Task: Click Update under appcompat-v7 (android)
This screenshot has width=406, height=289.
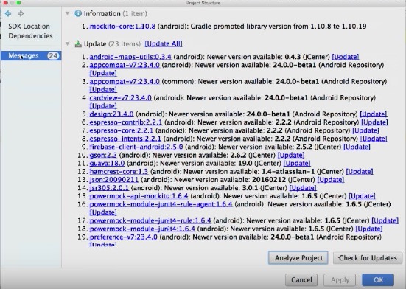Action: (103, 73)
